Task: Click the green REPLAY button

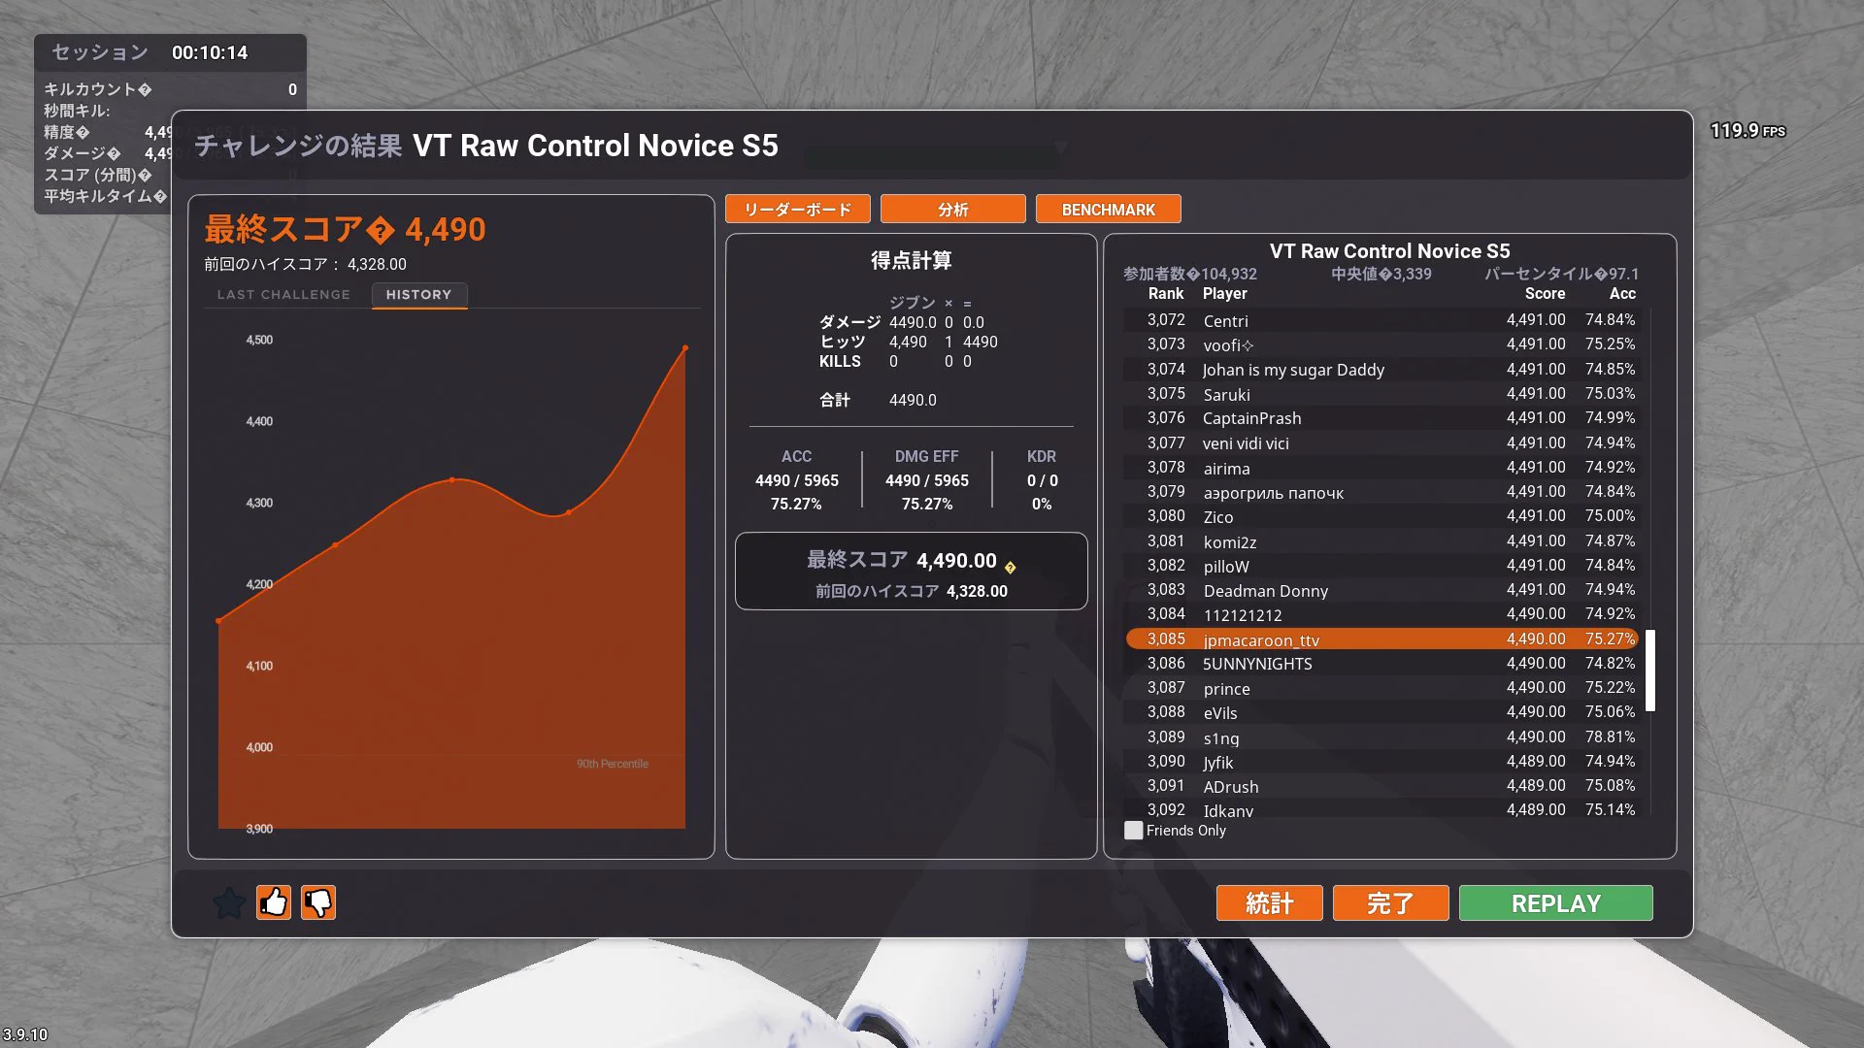Action: 1555,903
